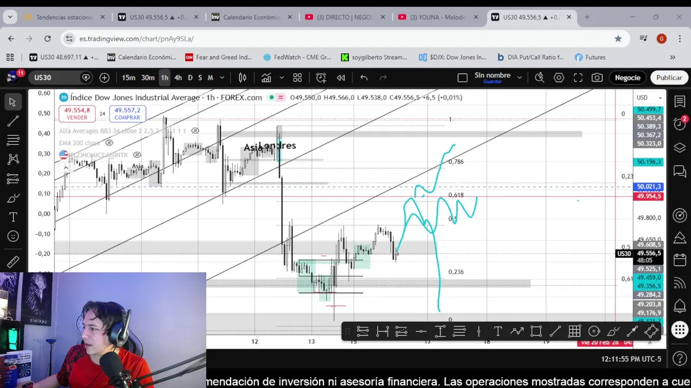Open the US30 symbol search field
691x388 pixels.
[59, 78]
